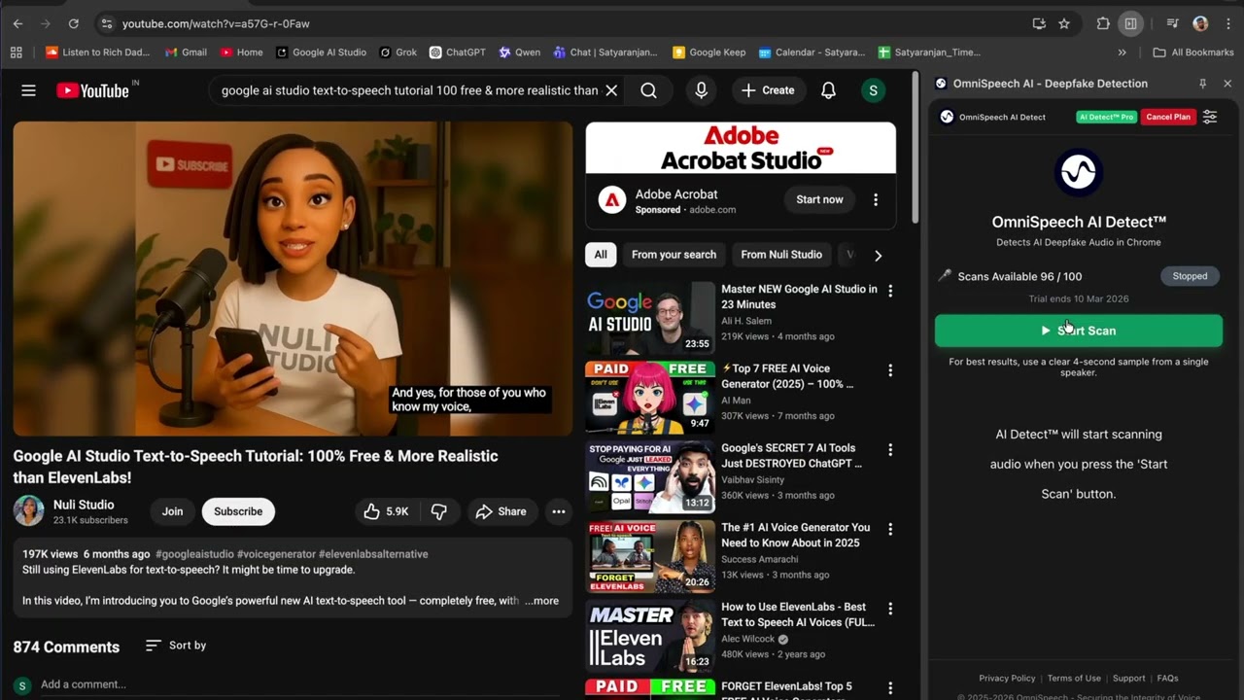Open thumbnail for Master NEW Google AI Studio
1244x700 pixels.
650,318
